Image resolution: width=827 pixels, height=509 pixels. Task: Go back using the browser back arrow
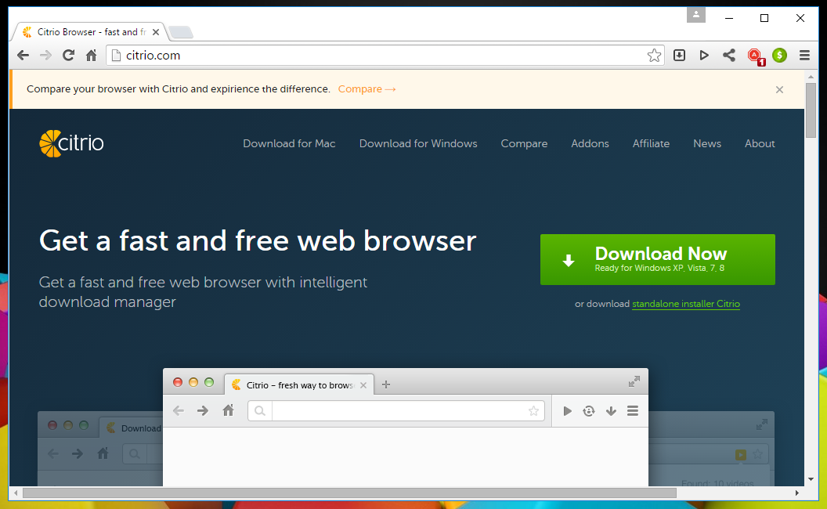tap(23, 56)
